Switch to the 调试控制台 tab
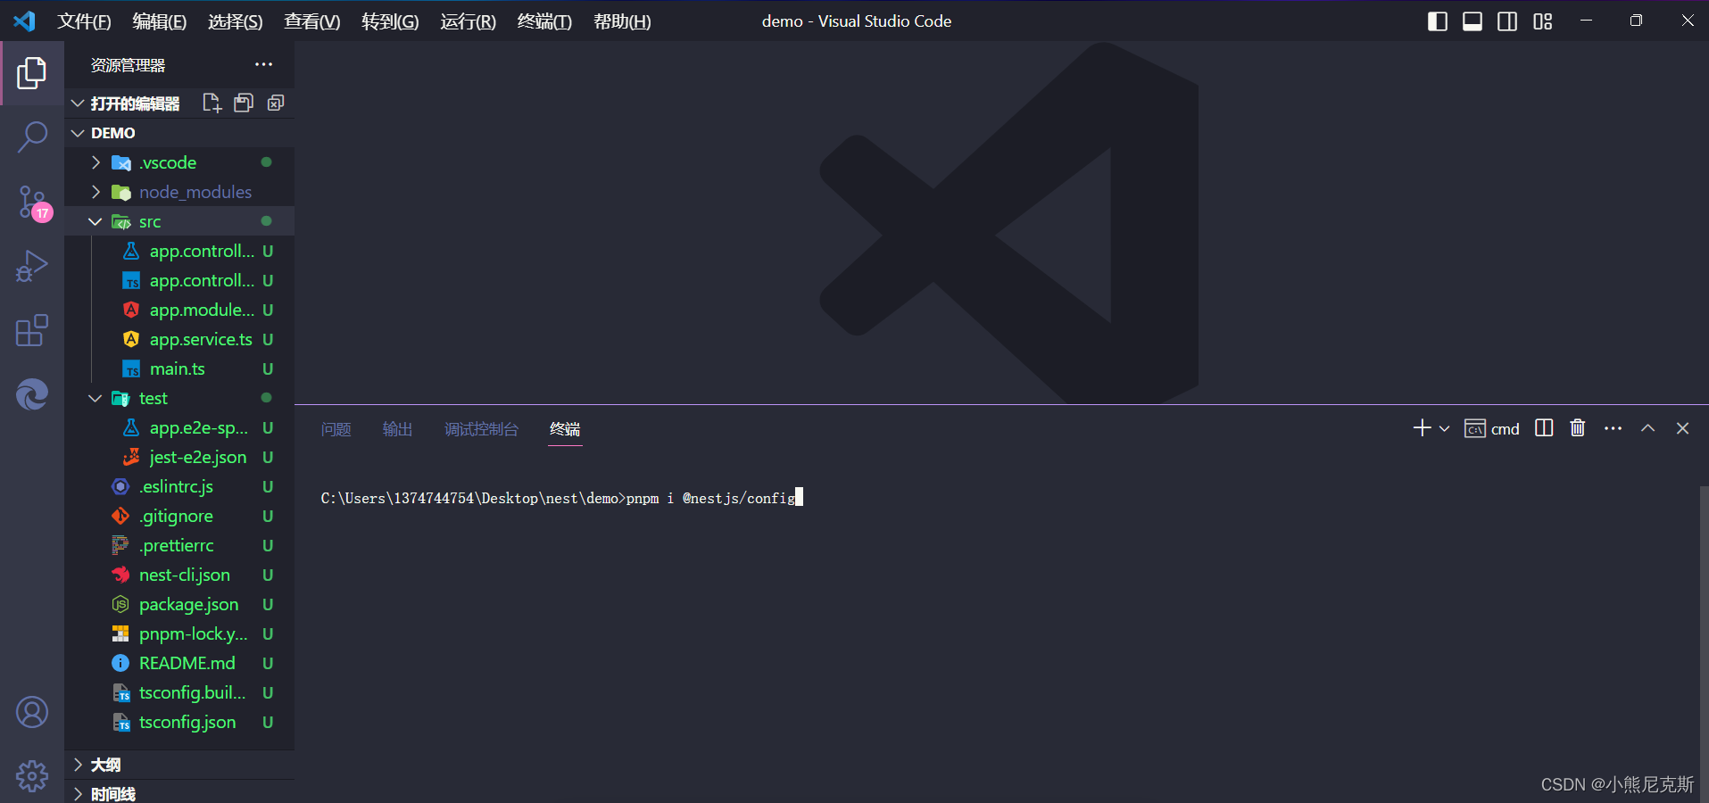 click(x=481, y=429)
